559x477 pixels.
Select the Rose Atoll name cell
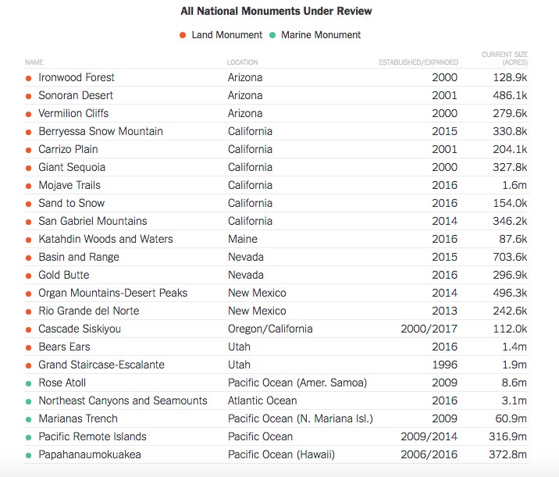pyautogui.click(x=62, y=383)
